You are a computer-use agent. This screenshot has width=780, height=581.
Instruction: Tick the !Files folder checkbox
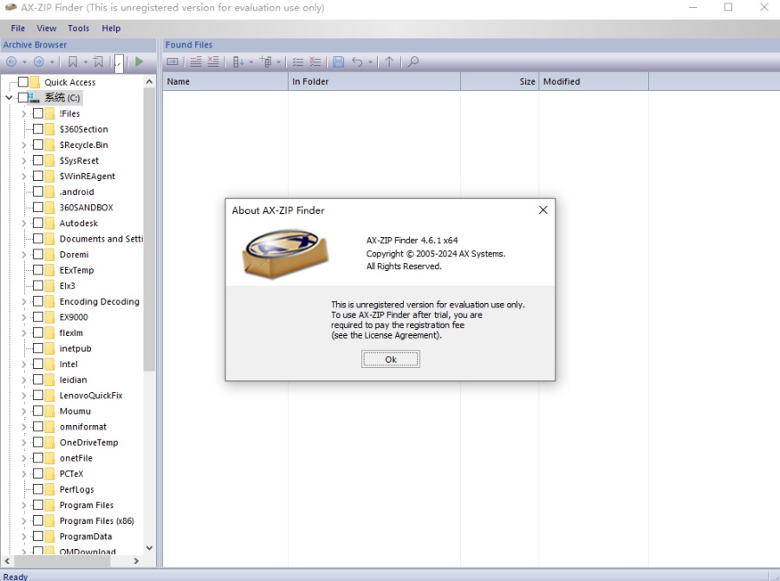pyautogui.click(x=38, y=113)
